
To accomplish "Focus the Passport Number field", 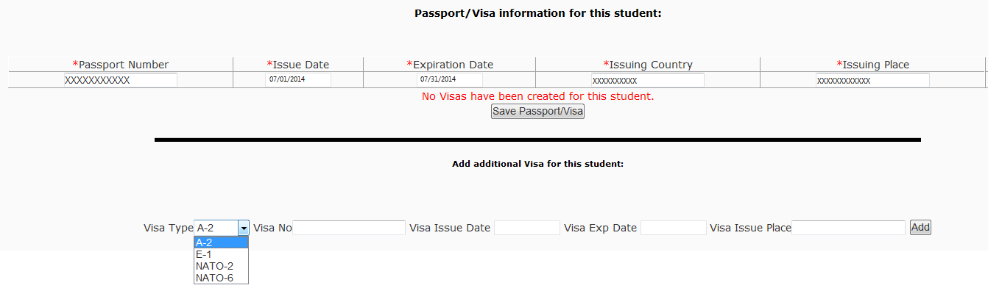I will click(120, 80).
